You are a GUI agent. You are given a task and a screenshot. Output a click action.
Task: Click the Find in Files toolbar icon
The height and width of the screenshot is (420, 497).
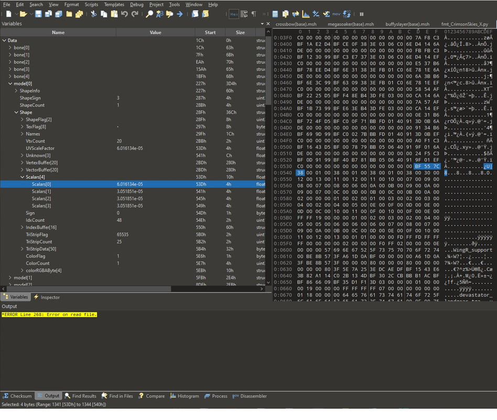point(169,14)
